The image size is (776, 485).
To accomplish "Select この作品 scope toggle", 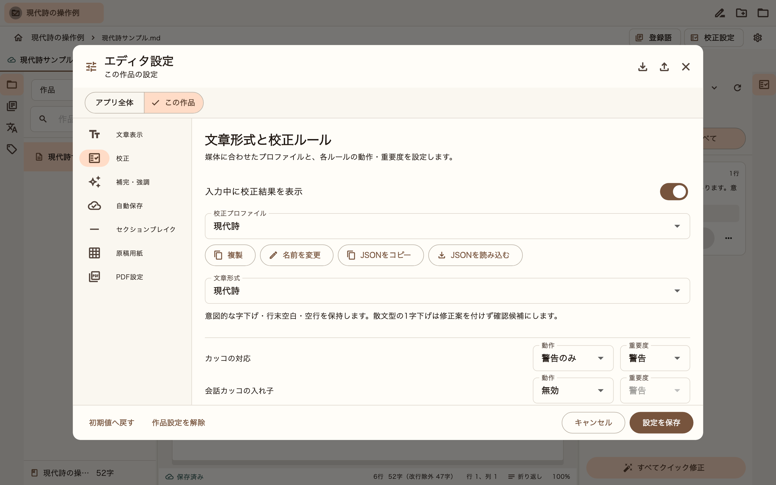I will click(174, 103).
